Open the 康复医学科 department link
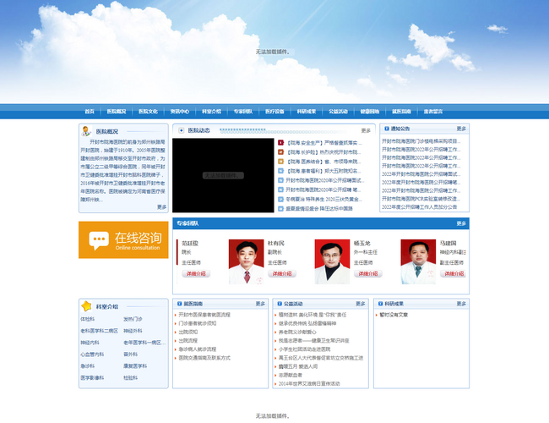This screenshot has width=549, height=423. tap(135, 365)
